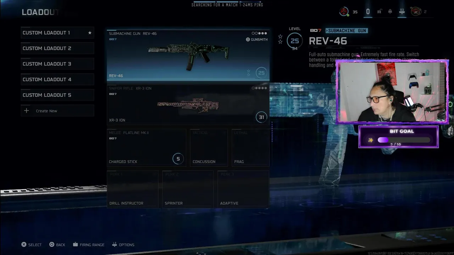Image resolution: width=454 pixels, height=255 pixels.
Task: Open the Gunsmith for REV-46
Action: [257, 40]
